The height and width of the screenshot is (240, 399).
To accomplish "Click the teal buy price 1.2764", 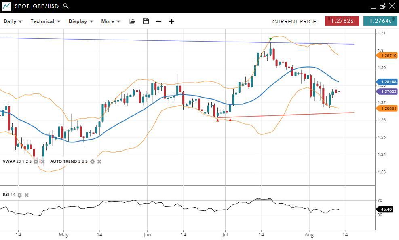I will (380, 21).
